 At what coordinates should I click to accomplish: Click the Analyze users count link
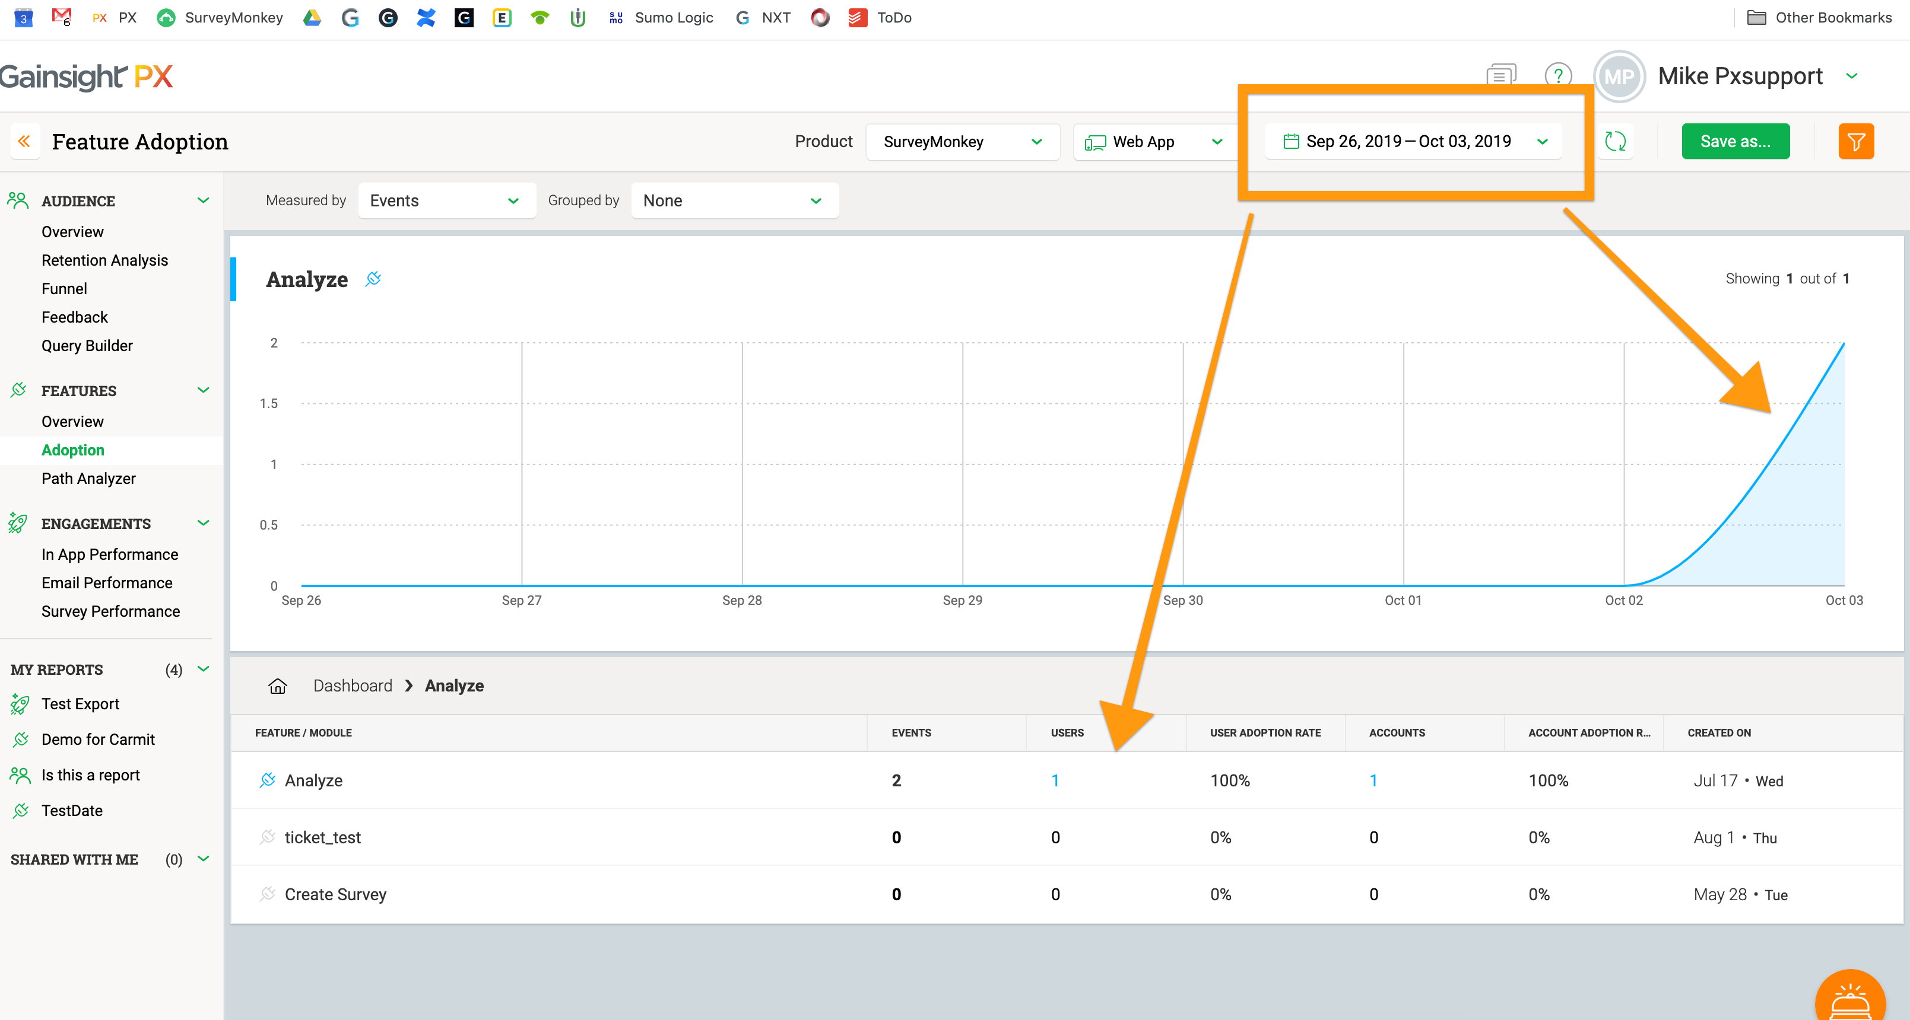(1055, 780)
